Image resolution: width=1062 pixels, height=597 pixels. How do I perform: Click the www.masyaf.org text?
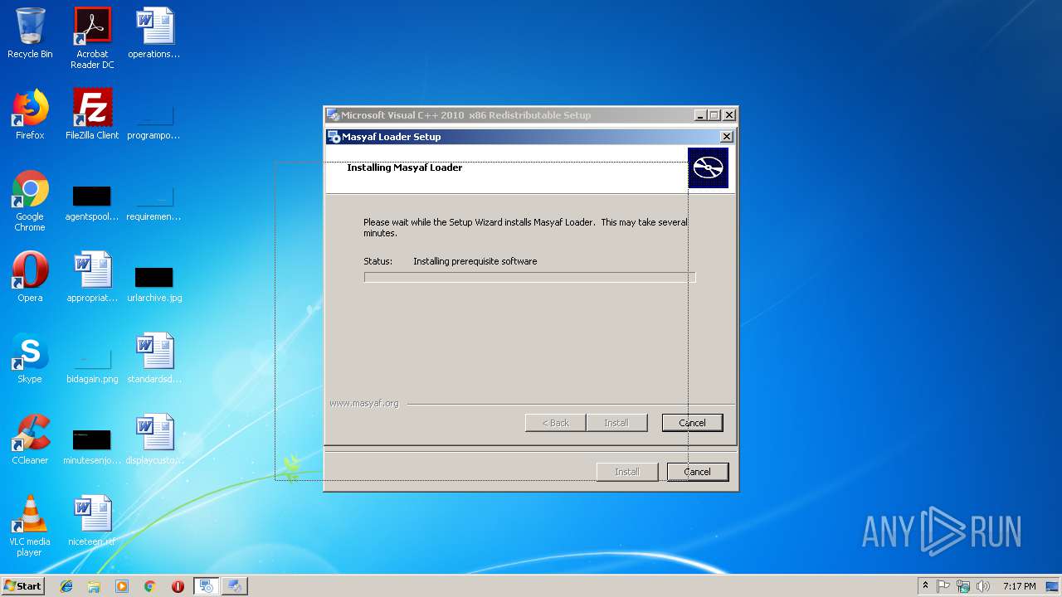(364, 403)
